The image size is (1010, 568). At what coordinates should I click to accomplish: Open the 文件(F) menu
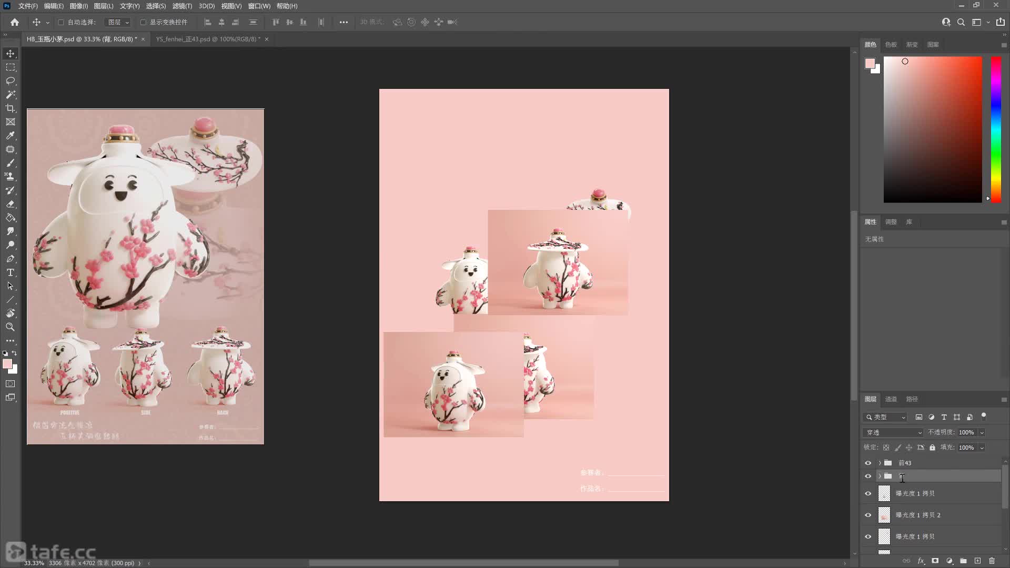coord(28,6)
